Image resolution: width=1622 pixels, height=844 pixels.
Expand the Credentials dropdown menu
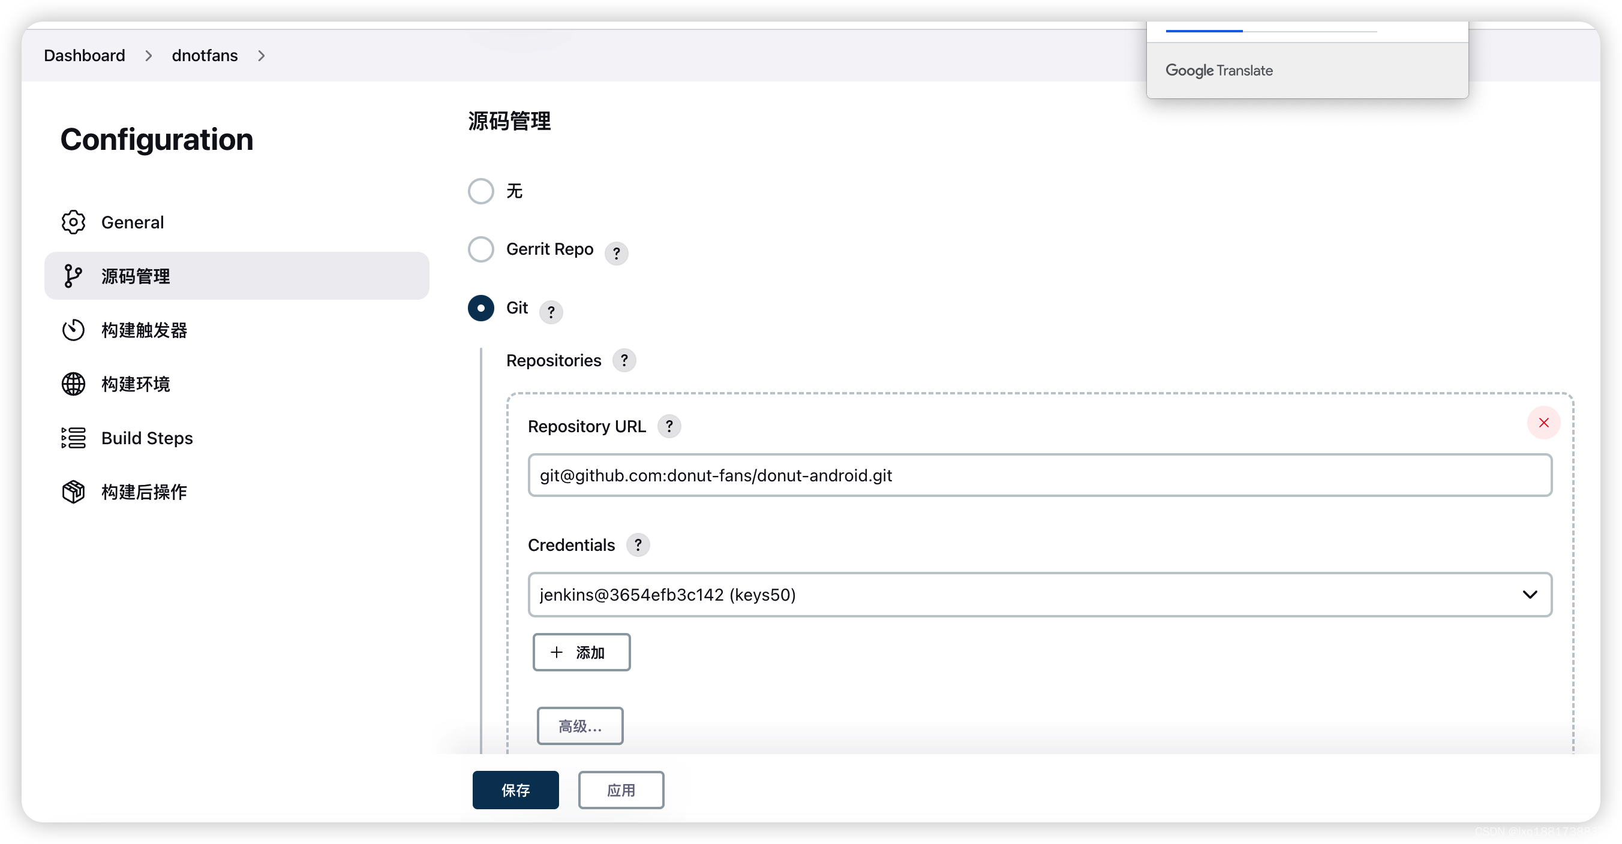1531,594
